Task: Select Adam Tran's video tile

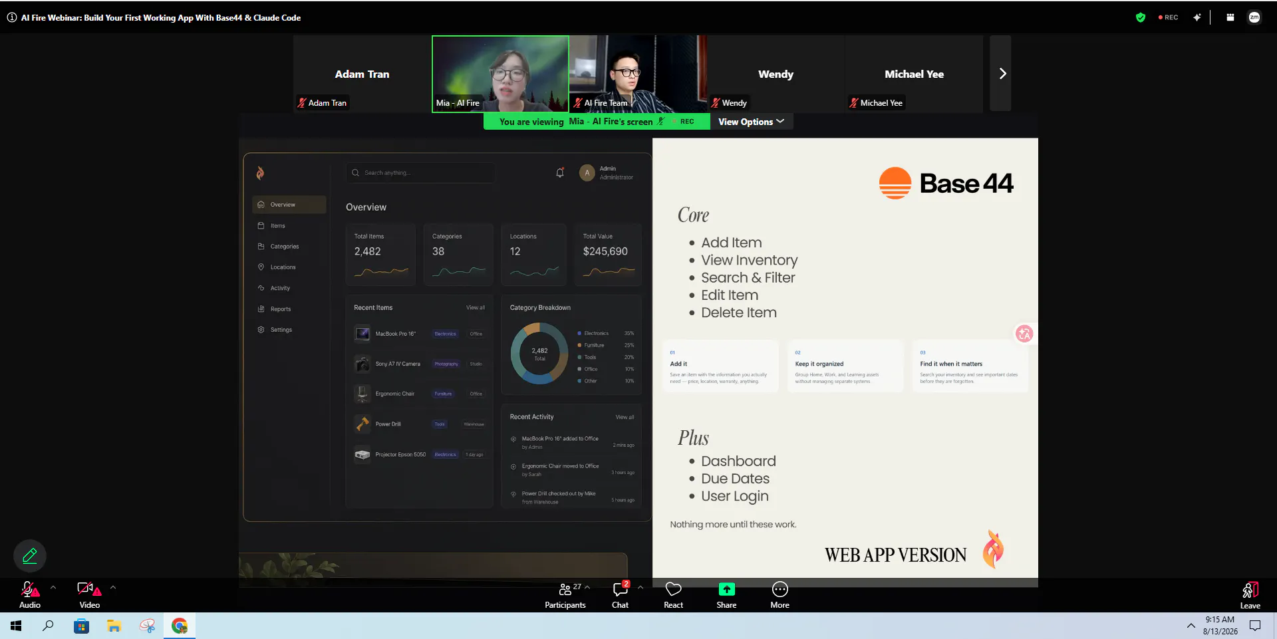Action: click(x=362, y=74)
